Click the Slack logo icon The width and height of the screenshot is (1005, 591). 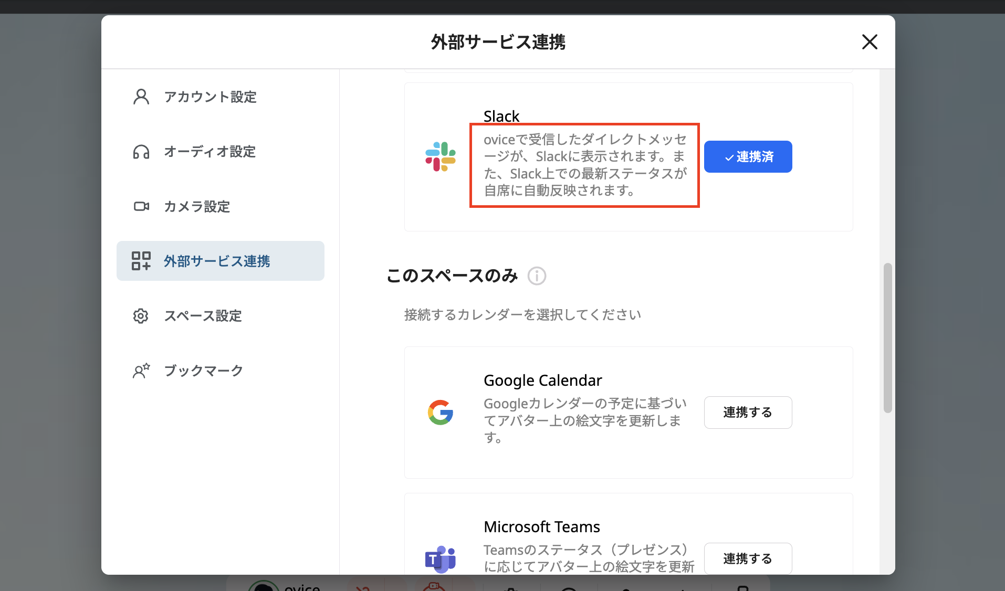point(441,156)
